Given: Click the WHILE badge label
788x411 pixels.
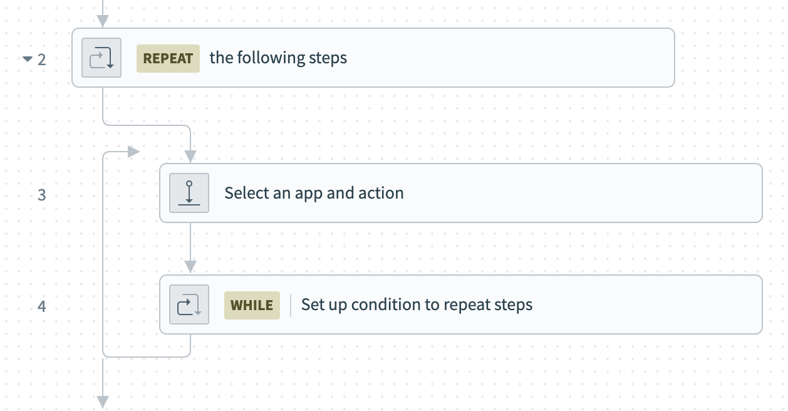Looking at the screenshot, I should pos(252,305).
